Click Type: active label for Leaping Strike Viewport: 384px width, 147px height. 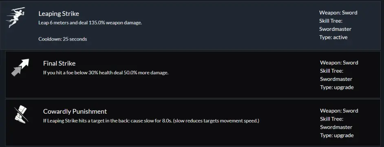pyautogui.click(x=333, y=37)
